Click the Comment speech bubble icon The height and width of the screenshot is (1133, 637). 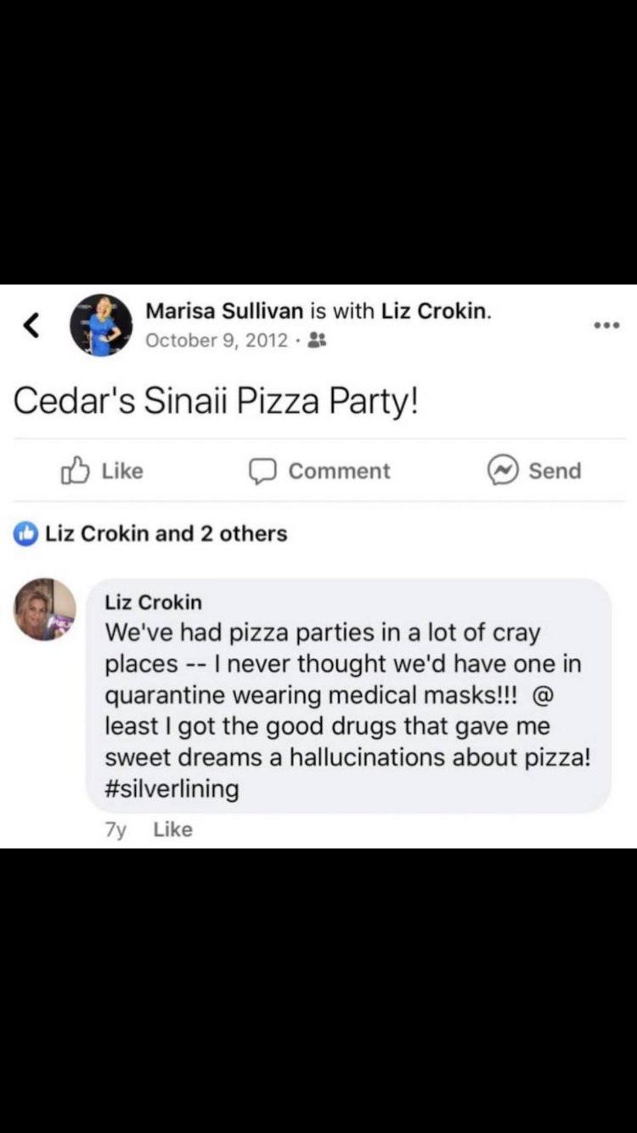click(262, 471)
